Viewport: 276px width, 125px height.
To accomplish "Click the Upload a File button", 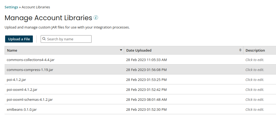I will [x=19, y=39].
